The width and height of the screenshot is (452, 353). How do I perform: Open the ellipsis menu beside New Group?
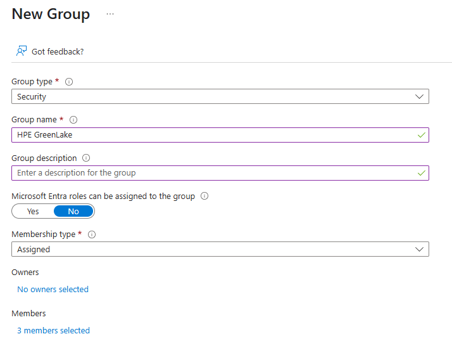click(x=110, y=14)
